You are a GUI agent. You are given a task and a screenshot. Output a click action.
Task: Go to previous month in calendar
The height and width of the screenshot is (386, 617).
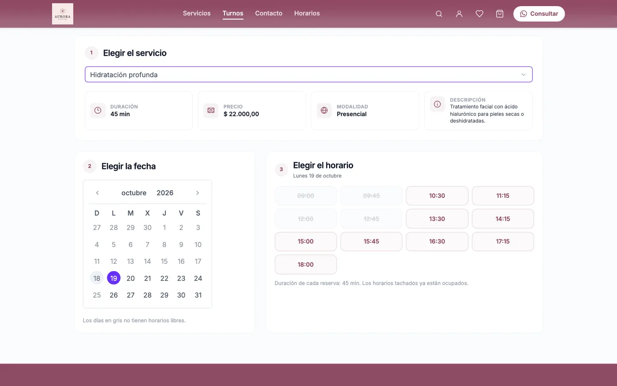[97, 193]
